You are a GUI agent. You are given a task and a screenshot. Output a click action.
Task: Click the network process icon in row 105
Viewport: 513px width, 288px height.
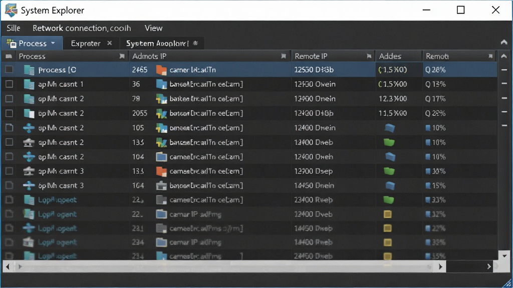[29, 127]
